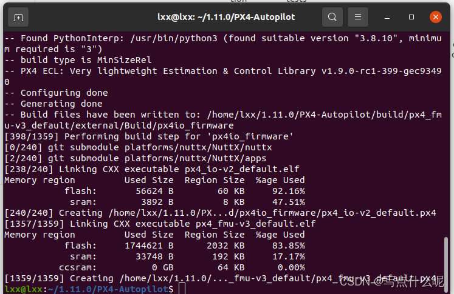Click the shell prompt cursor
This screenshot has height=294, width=454.
[182, 289]
